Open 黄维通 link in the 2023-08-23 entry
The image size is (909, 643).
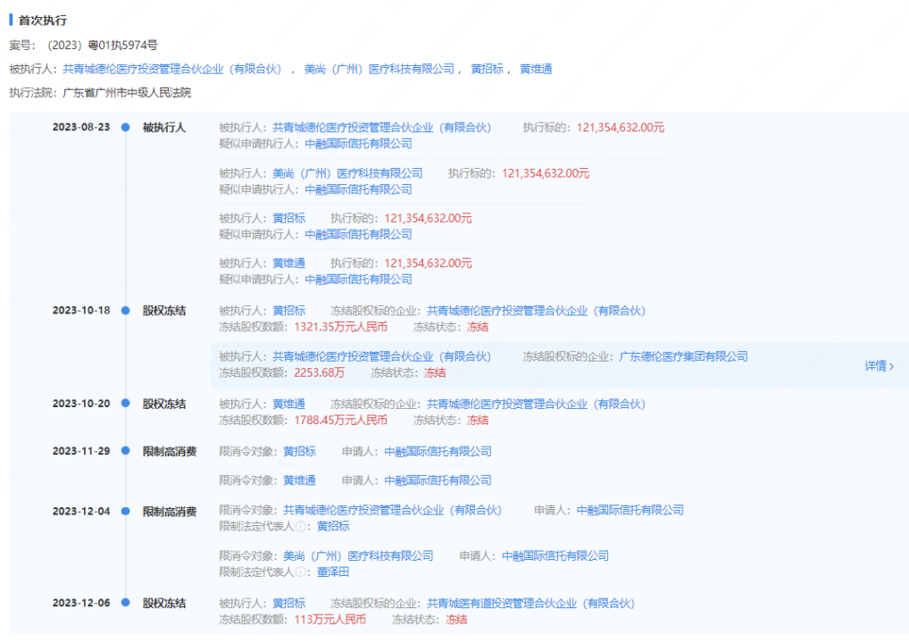pyautogui.click(x=288, y=263)
